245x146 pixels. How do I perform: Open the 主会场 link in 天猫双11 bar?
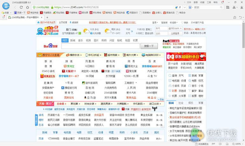point(61,104)
